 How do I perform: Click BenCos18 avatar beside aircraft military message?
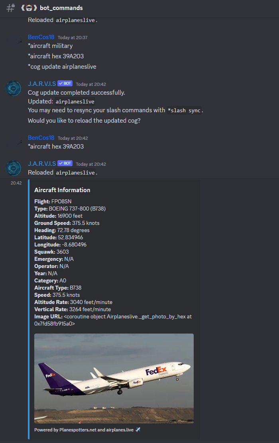(x=14, y=42)
